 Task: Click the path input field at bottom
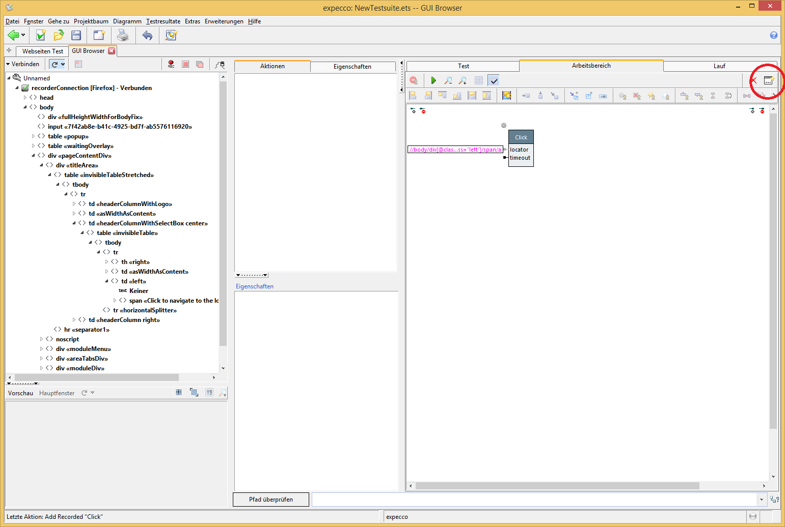(534, 500)
